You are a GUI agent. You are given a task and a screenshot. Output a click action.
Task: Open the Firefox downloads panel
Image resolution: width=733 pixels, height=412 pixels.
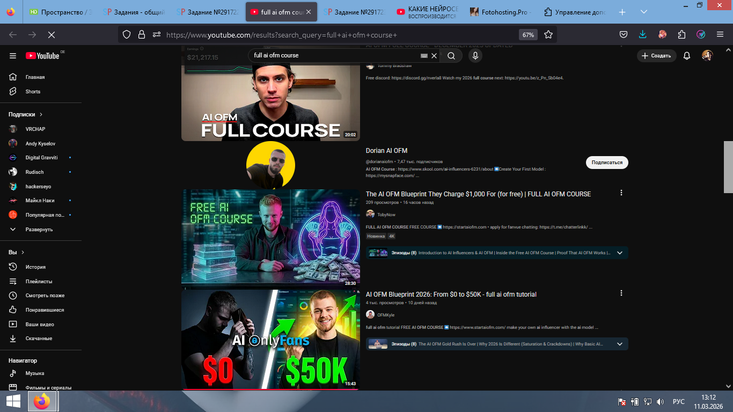tap(643, 34)
